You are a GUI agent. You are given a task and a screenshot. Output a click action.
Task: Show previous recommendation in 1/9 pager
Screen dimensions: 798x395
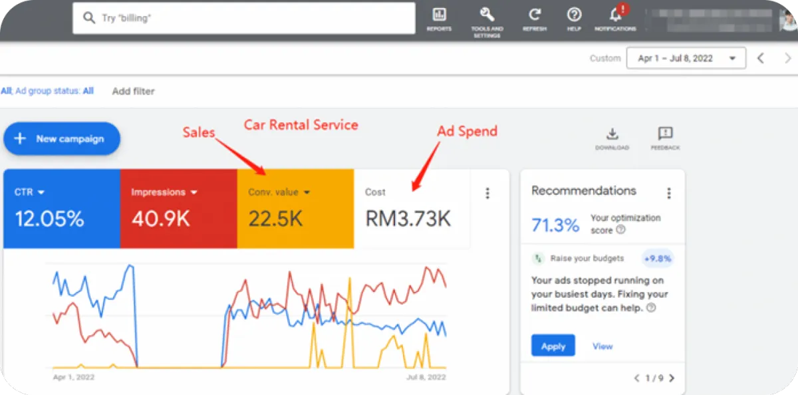(636, 378)
